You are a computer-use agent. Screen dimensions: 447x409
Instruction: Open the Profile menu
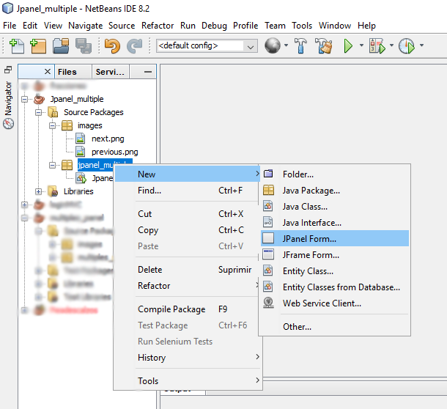tap(245, 26)
